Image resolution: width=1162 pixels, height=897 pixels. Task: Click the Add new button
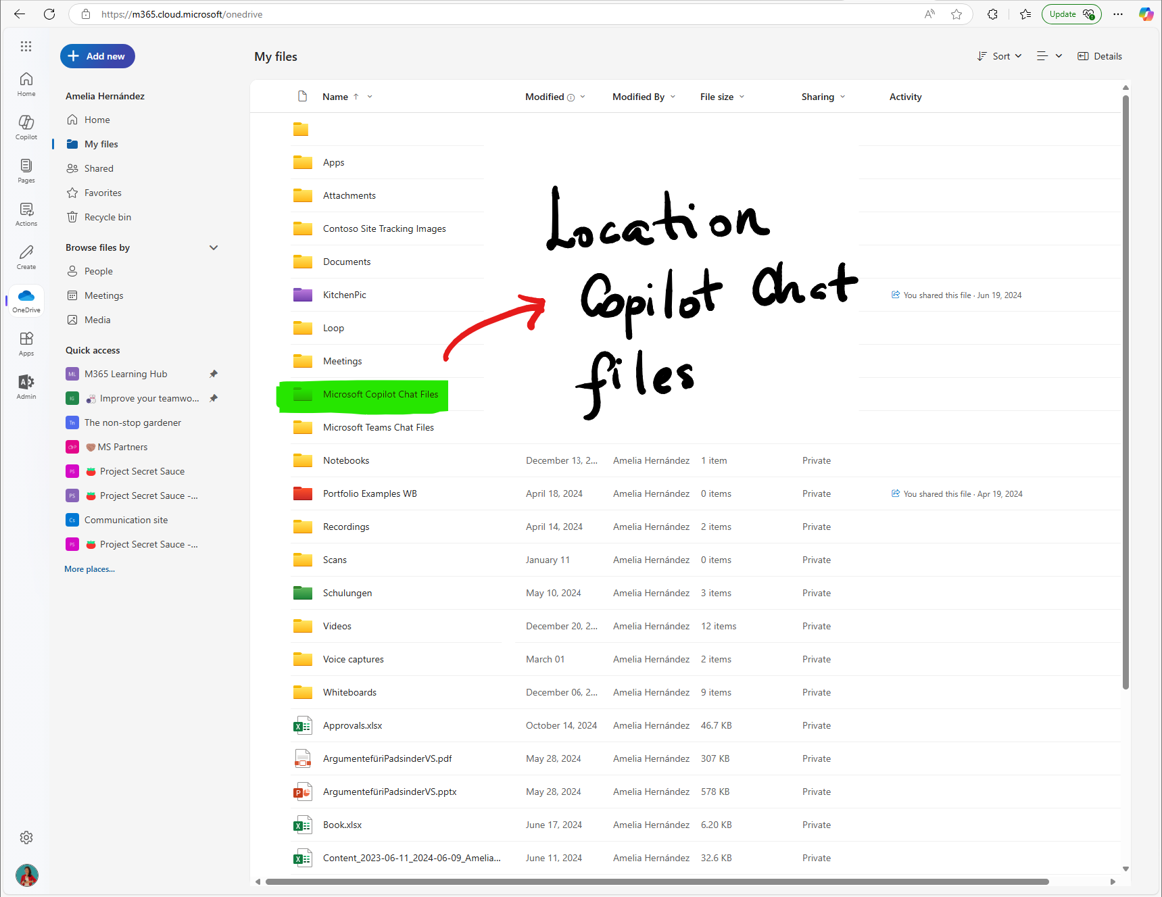(97, 56)
